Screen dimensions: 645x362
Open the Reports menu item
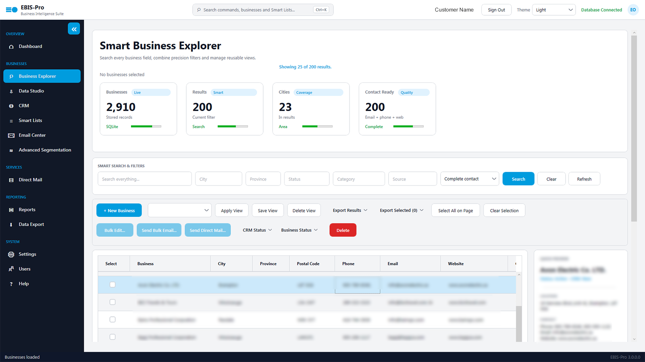42,210
